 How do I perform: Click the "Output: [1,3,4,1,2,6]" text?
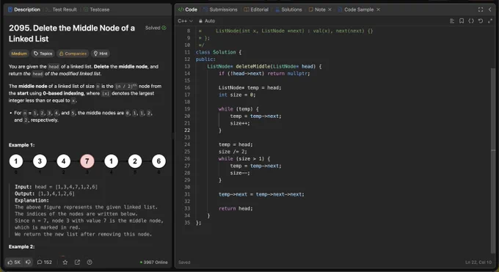pos(45,194)
